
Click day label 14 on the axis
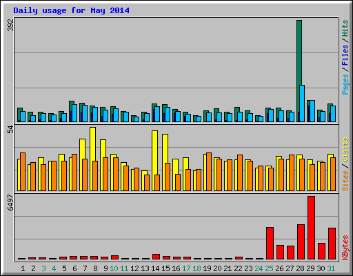point(155,268)
